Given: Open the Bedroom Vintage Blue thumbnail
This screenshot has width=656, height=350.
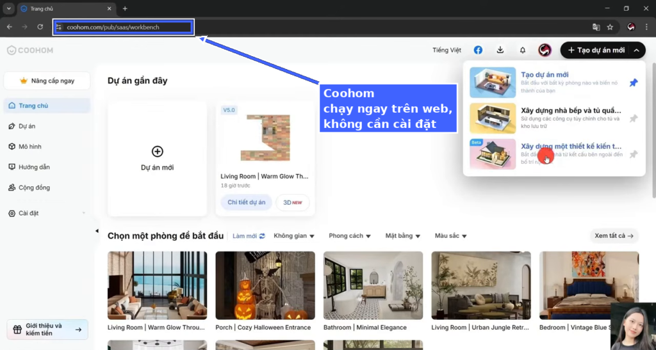Looking at the screenshot, I should [x=589, y=285].
